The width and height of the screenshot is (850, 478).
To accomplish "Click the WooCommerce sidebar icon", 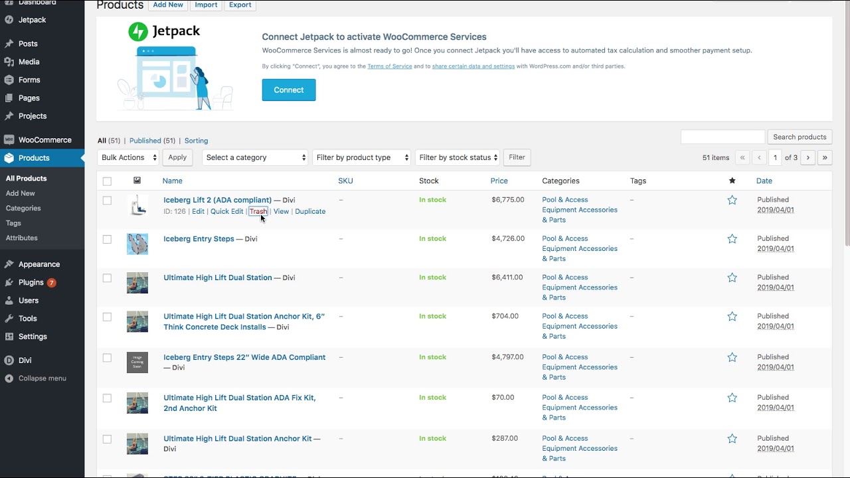I will pos(9,140).
